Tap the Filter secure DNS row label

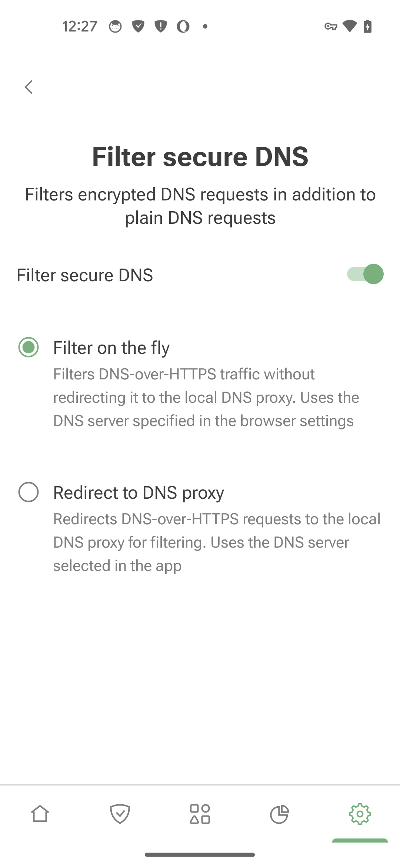point(85,275)
